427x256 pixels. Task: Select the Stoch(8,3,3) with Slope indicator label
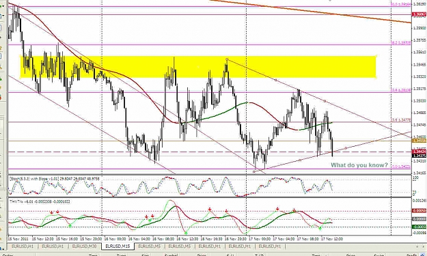tap(54, 179)
